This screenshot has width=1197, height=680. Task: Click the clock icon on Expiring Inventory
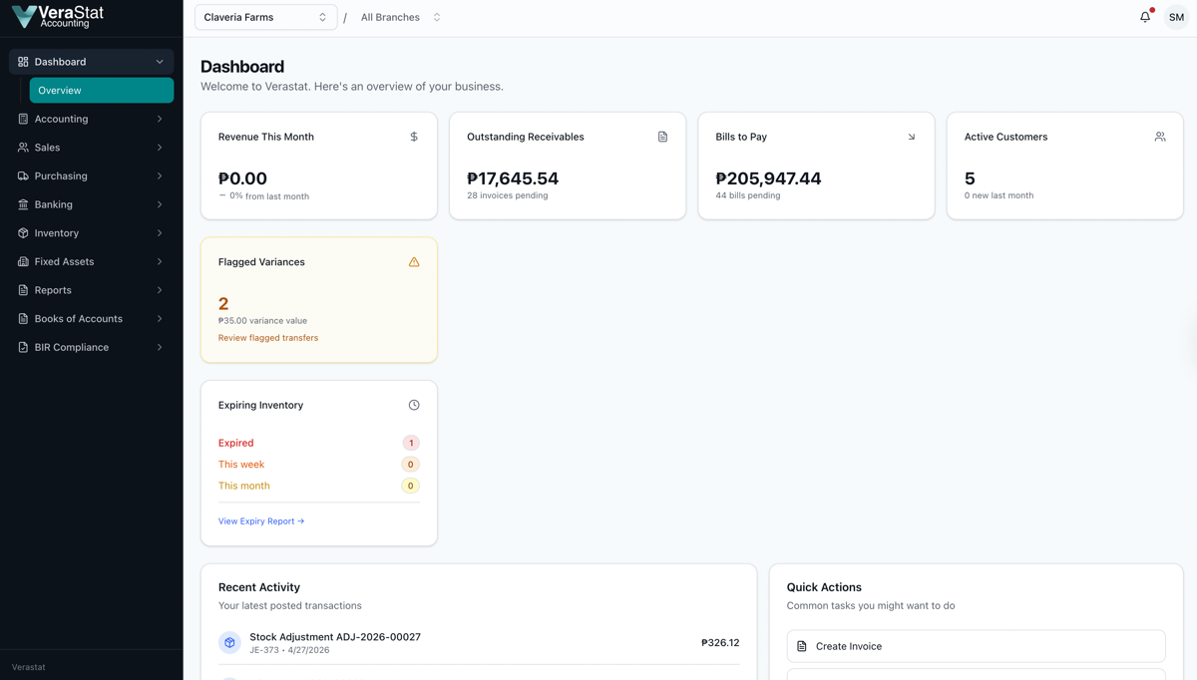(414, 405)
